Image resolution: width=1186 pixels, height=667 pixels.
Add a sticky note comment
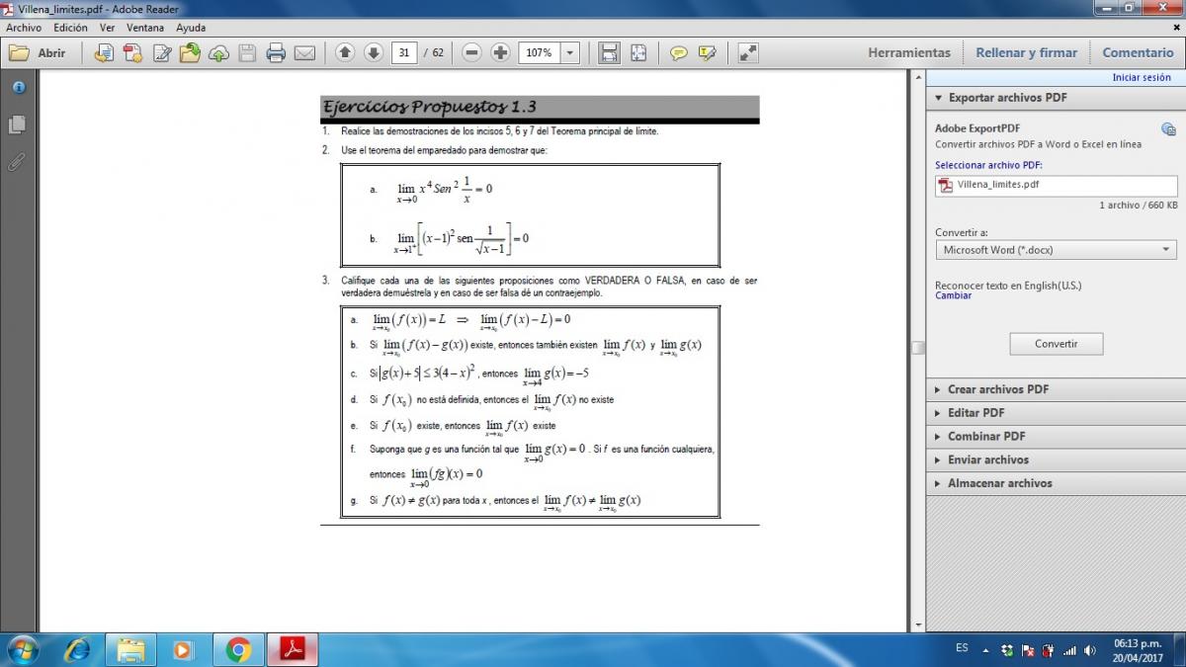tap(678, 53)
